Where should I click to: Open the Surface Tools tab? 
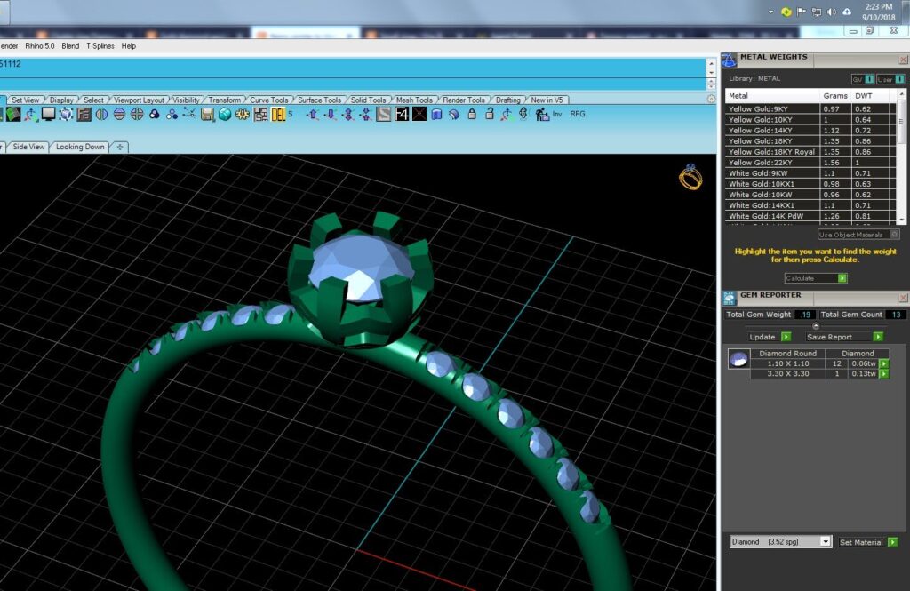click(319, 100)
